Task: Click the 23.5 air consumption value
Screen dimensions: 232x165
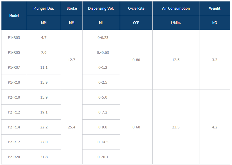Action: click(x=176, y=127)
